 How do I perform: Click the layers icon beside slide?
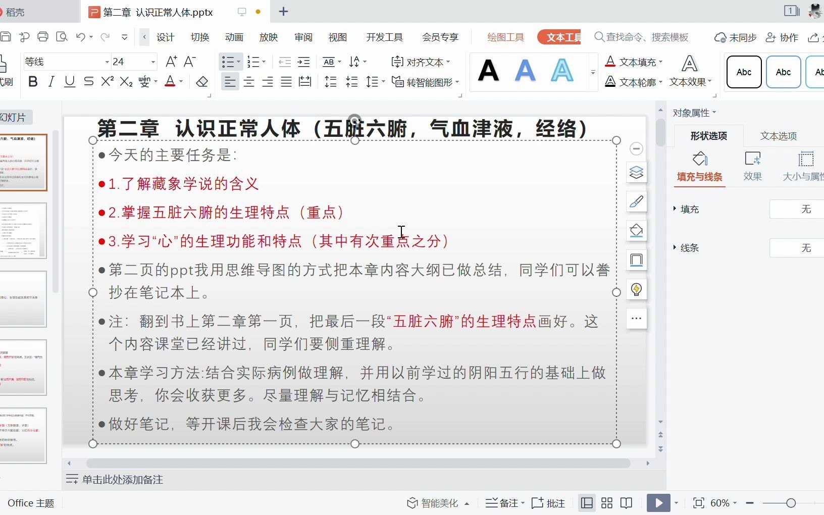point(636,173)
